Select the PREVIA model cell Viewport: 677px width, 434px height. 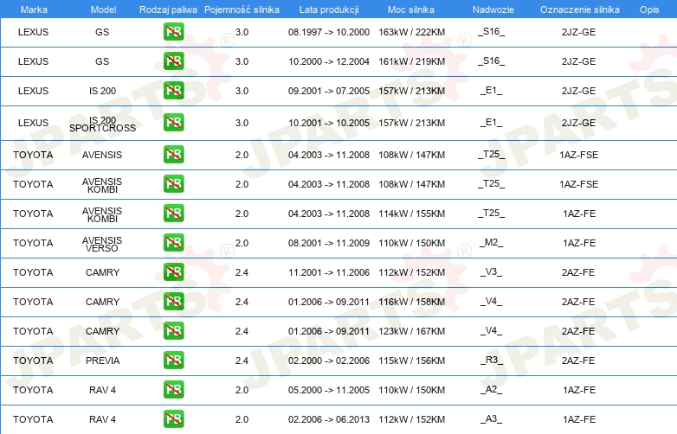click(102, 361)
